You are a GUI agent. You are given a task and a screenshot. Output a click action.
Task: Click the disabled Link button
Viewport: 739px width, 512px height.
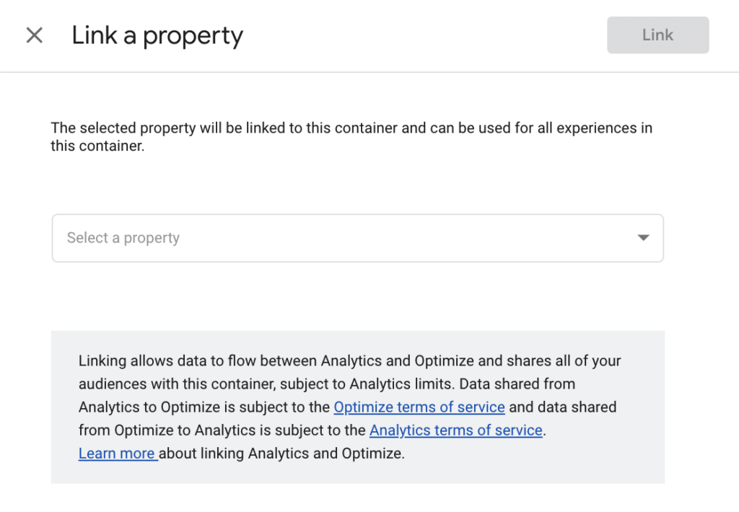[658, 35]
